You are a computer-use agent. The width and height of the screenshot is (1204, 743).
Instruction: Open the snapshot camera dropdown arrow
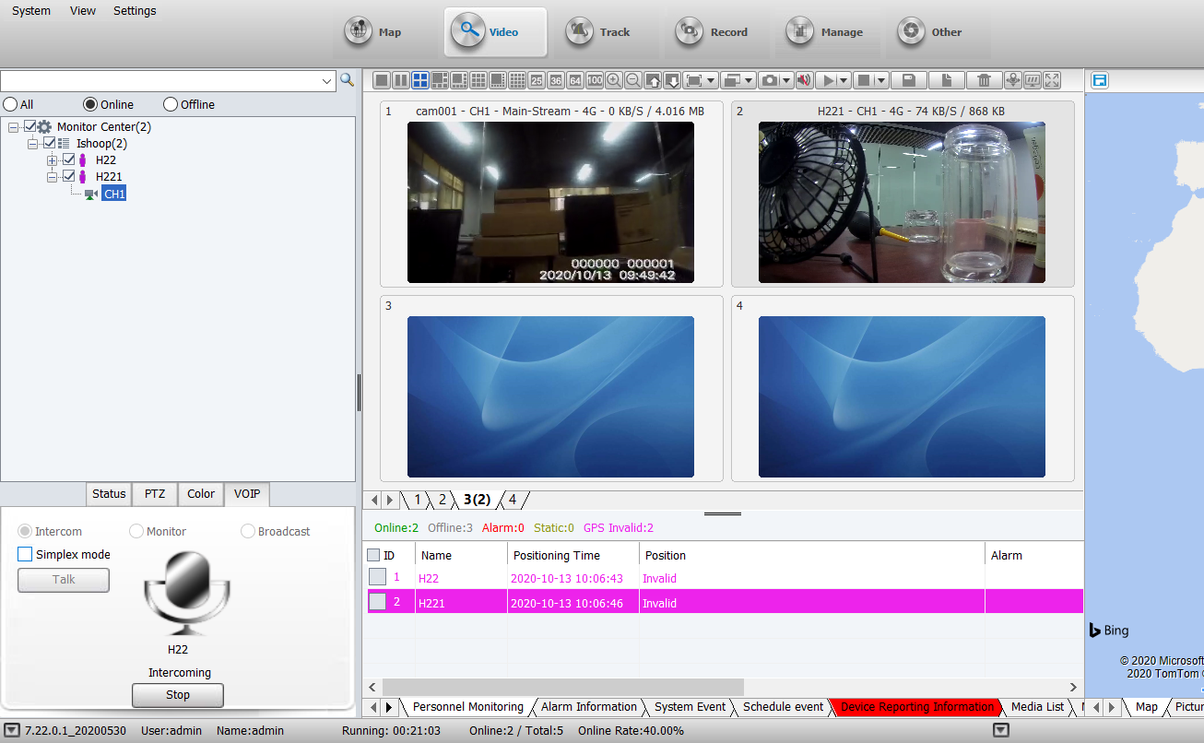[x=786, y=81]
